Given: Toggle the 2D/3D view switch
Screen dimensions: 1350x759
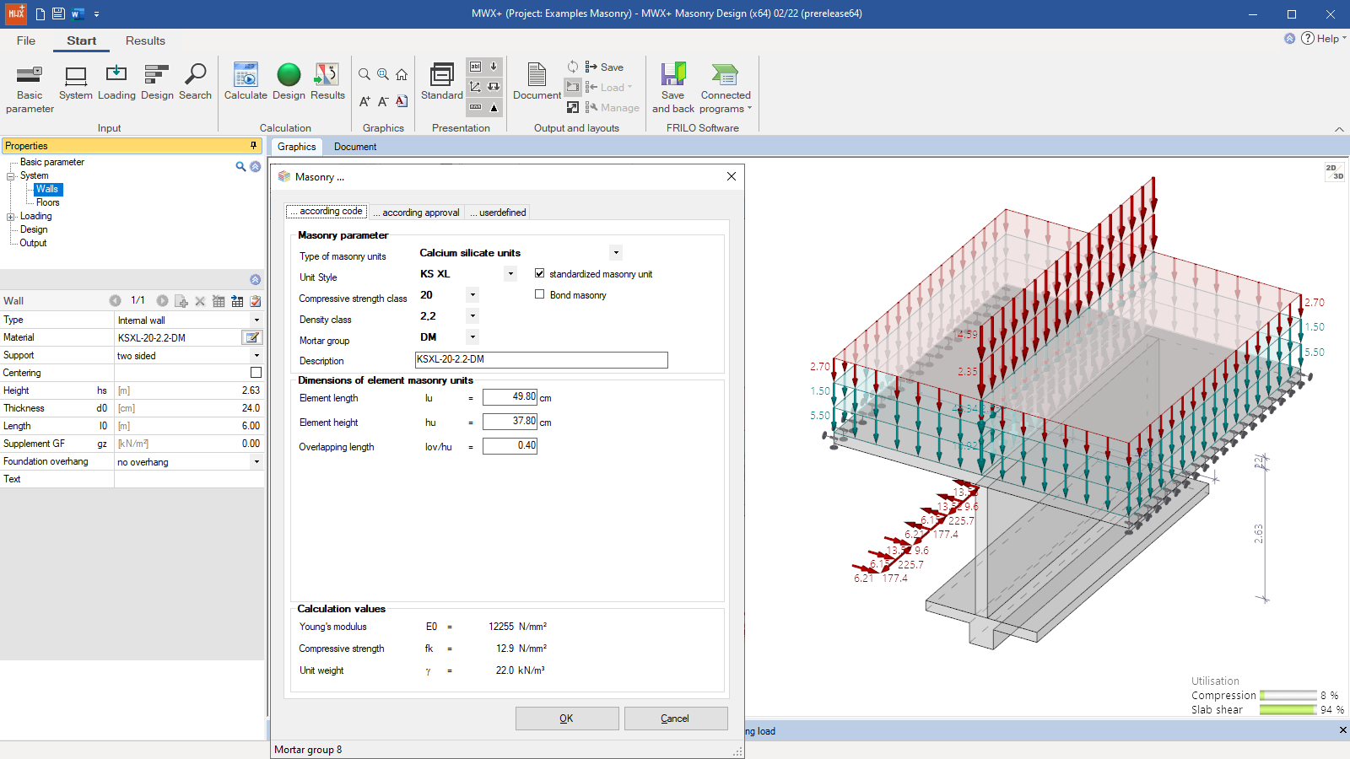Looking at the screenshot, I should [x=1334, y=172].
